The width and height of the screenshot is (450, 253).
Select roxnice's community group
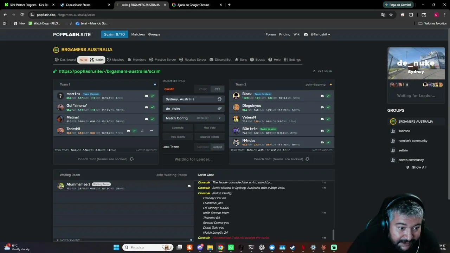pyautogui.click(x=413, y=141)
